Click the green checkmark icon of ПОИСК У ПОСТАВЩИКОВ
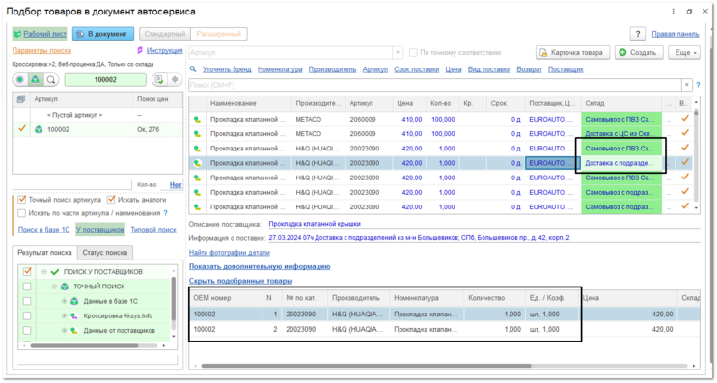 55,272
